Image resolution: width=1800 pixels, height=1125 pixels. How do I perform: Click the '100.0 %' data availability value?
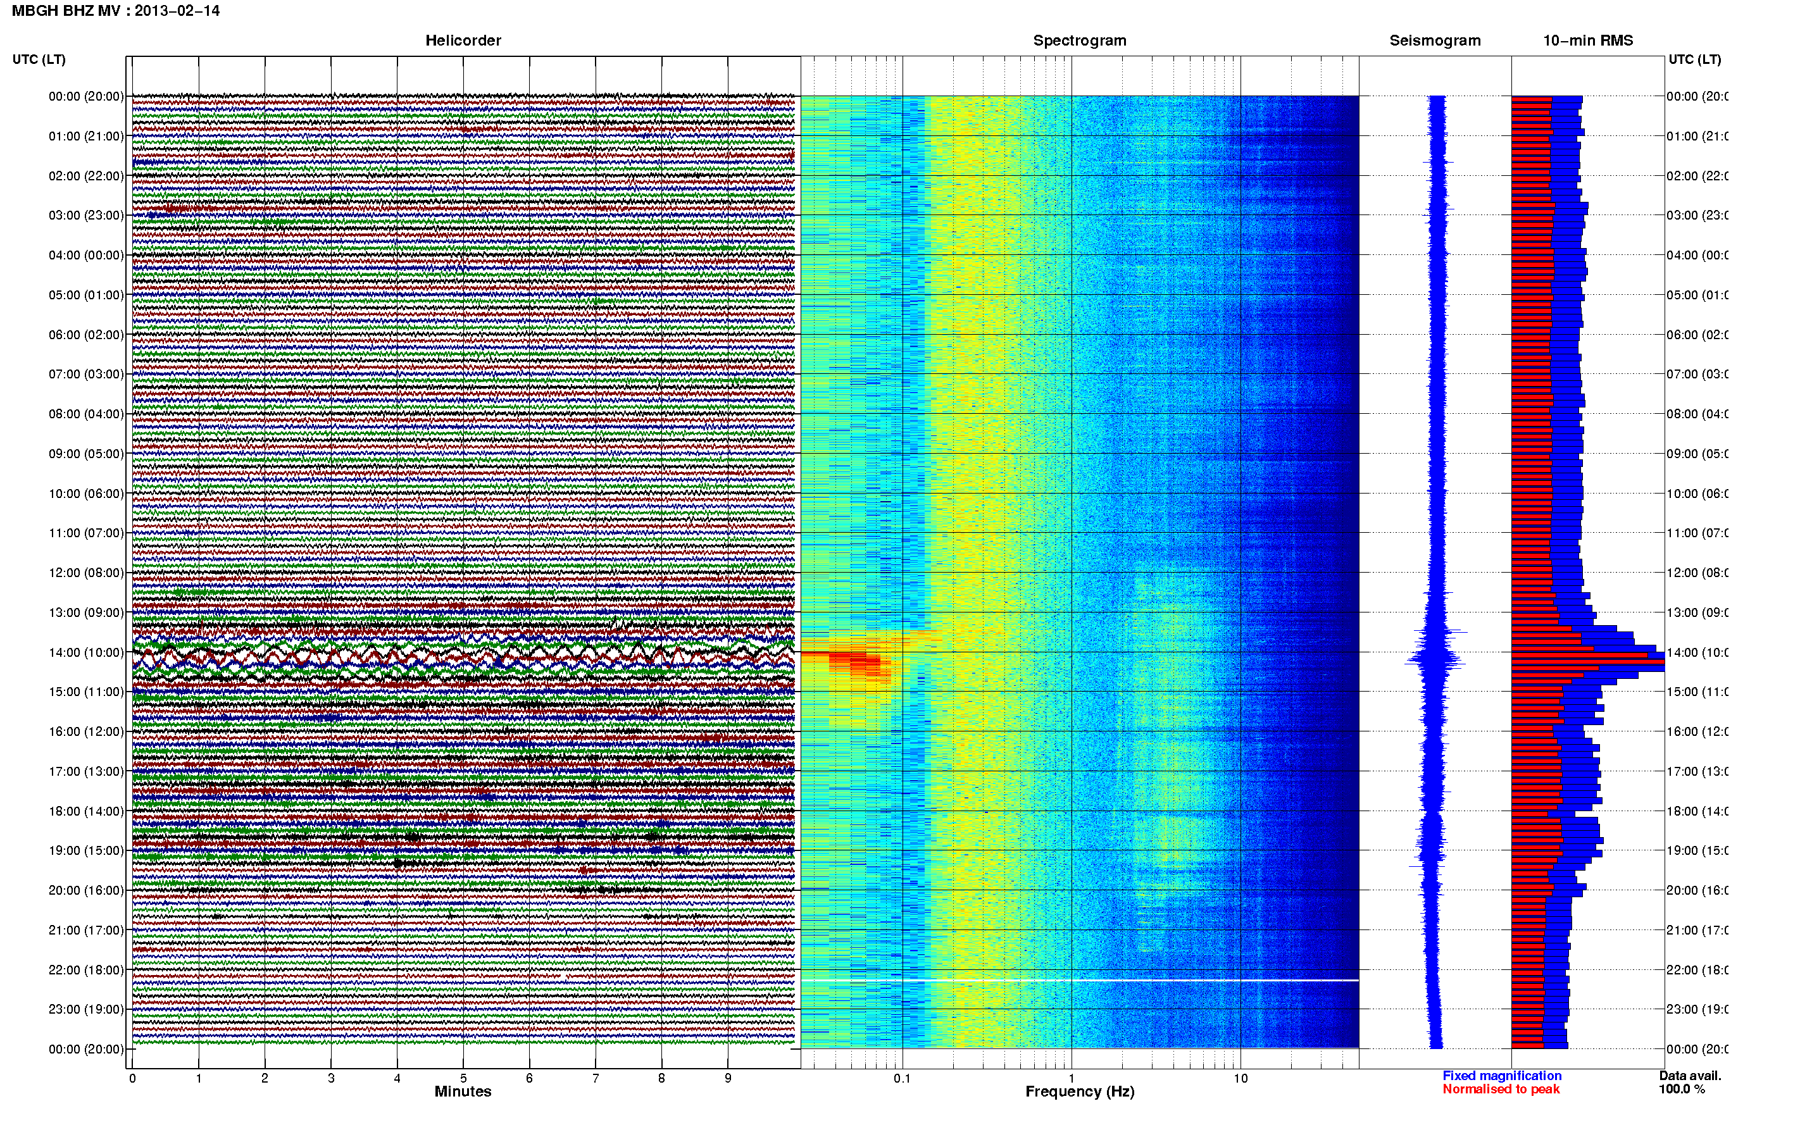1681,1090
